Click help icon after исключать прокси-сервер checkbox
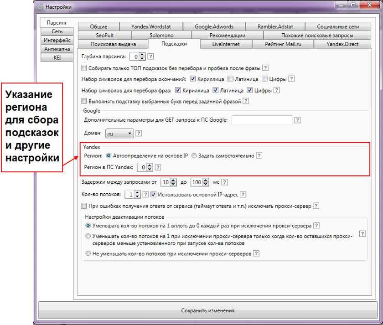This screenshot has height=325, width=383. (x=316, y=206)
